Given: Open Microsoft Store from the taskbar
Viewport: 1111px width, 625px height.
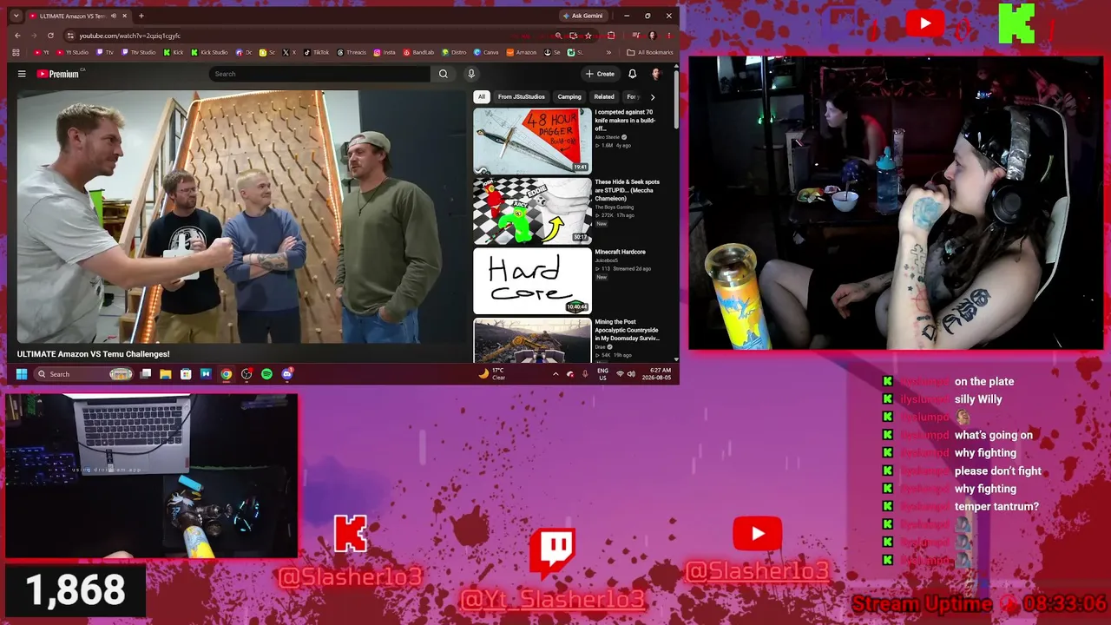Looking at the screenshot, I should [186, 374].
